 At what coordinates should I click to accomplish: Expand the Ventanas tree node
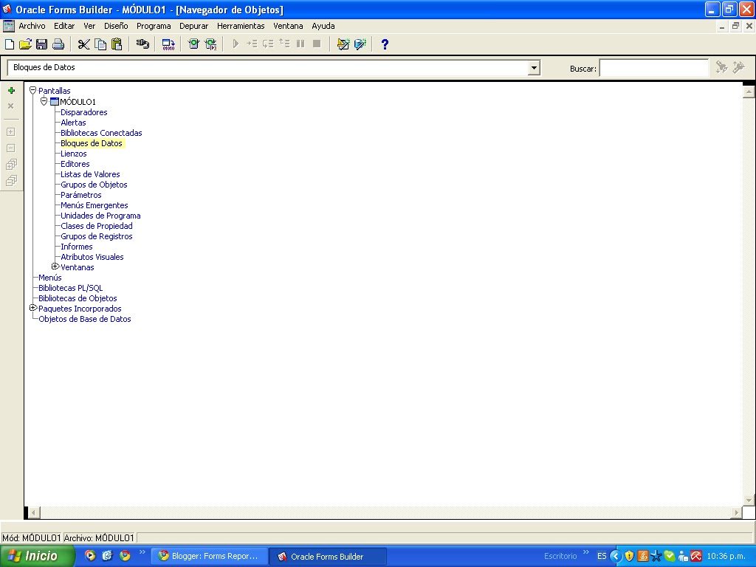click(55, 267)
